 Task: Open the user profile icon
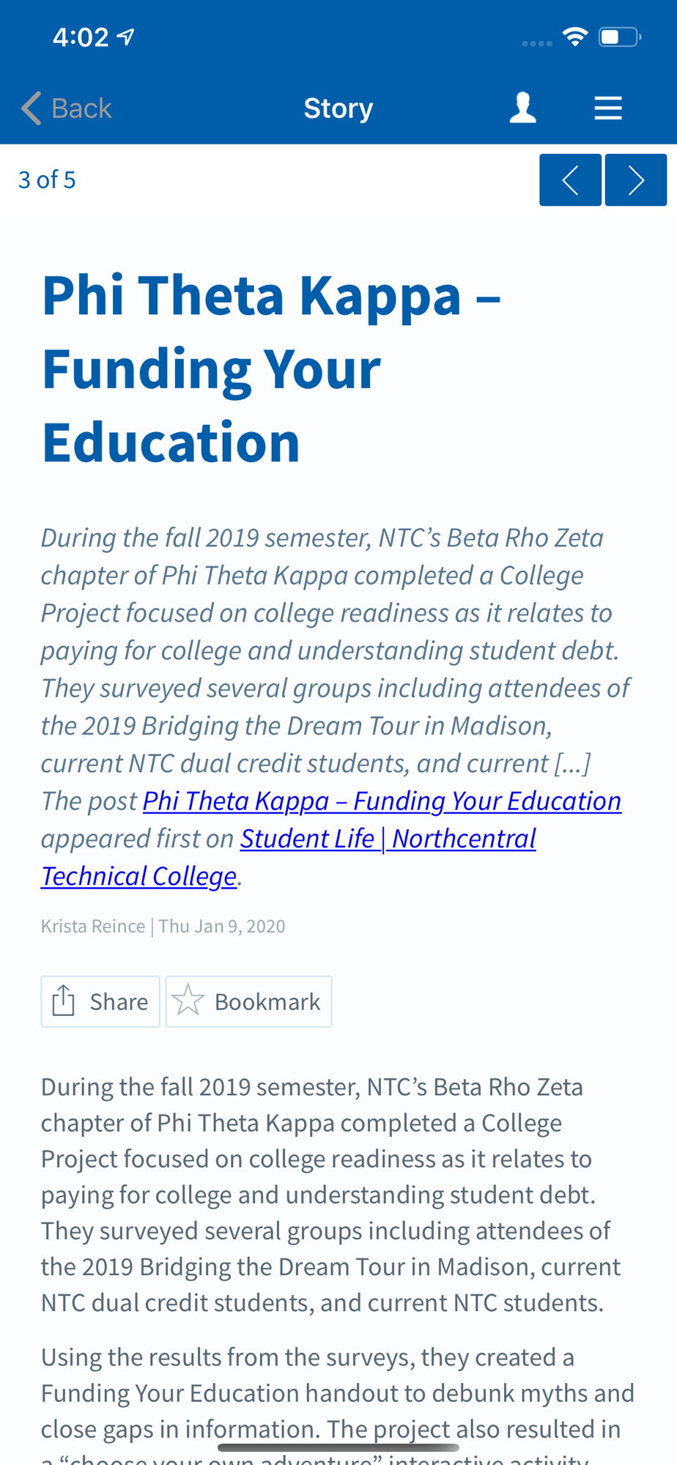point(523,108)
